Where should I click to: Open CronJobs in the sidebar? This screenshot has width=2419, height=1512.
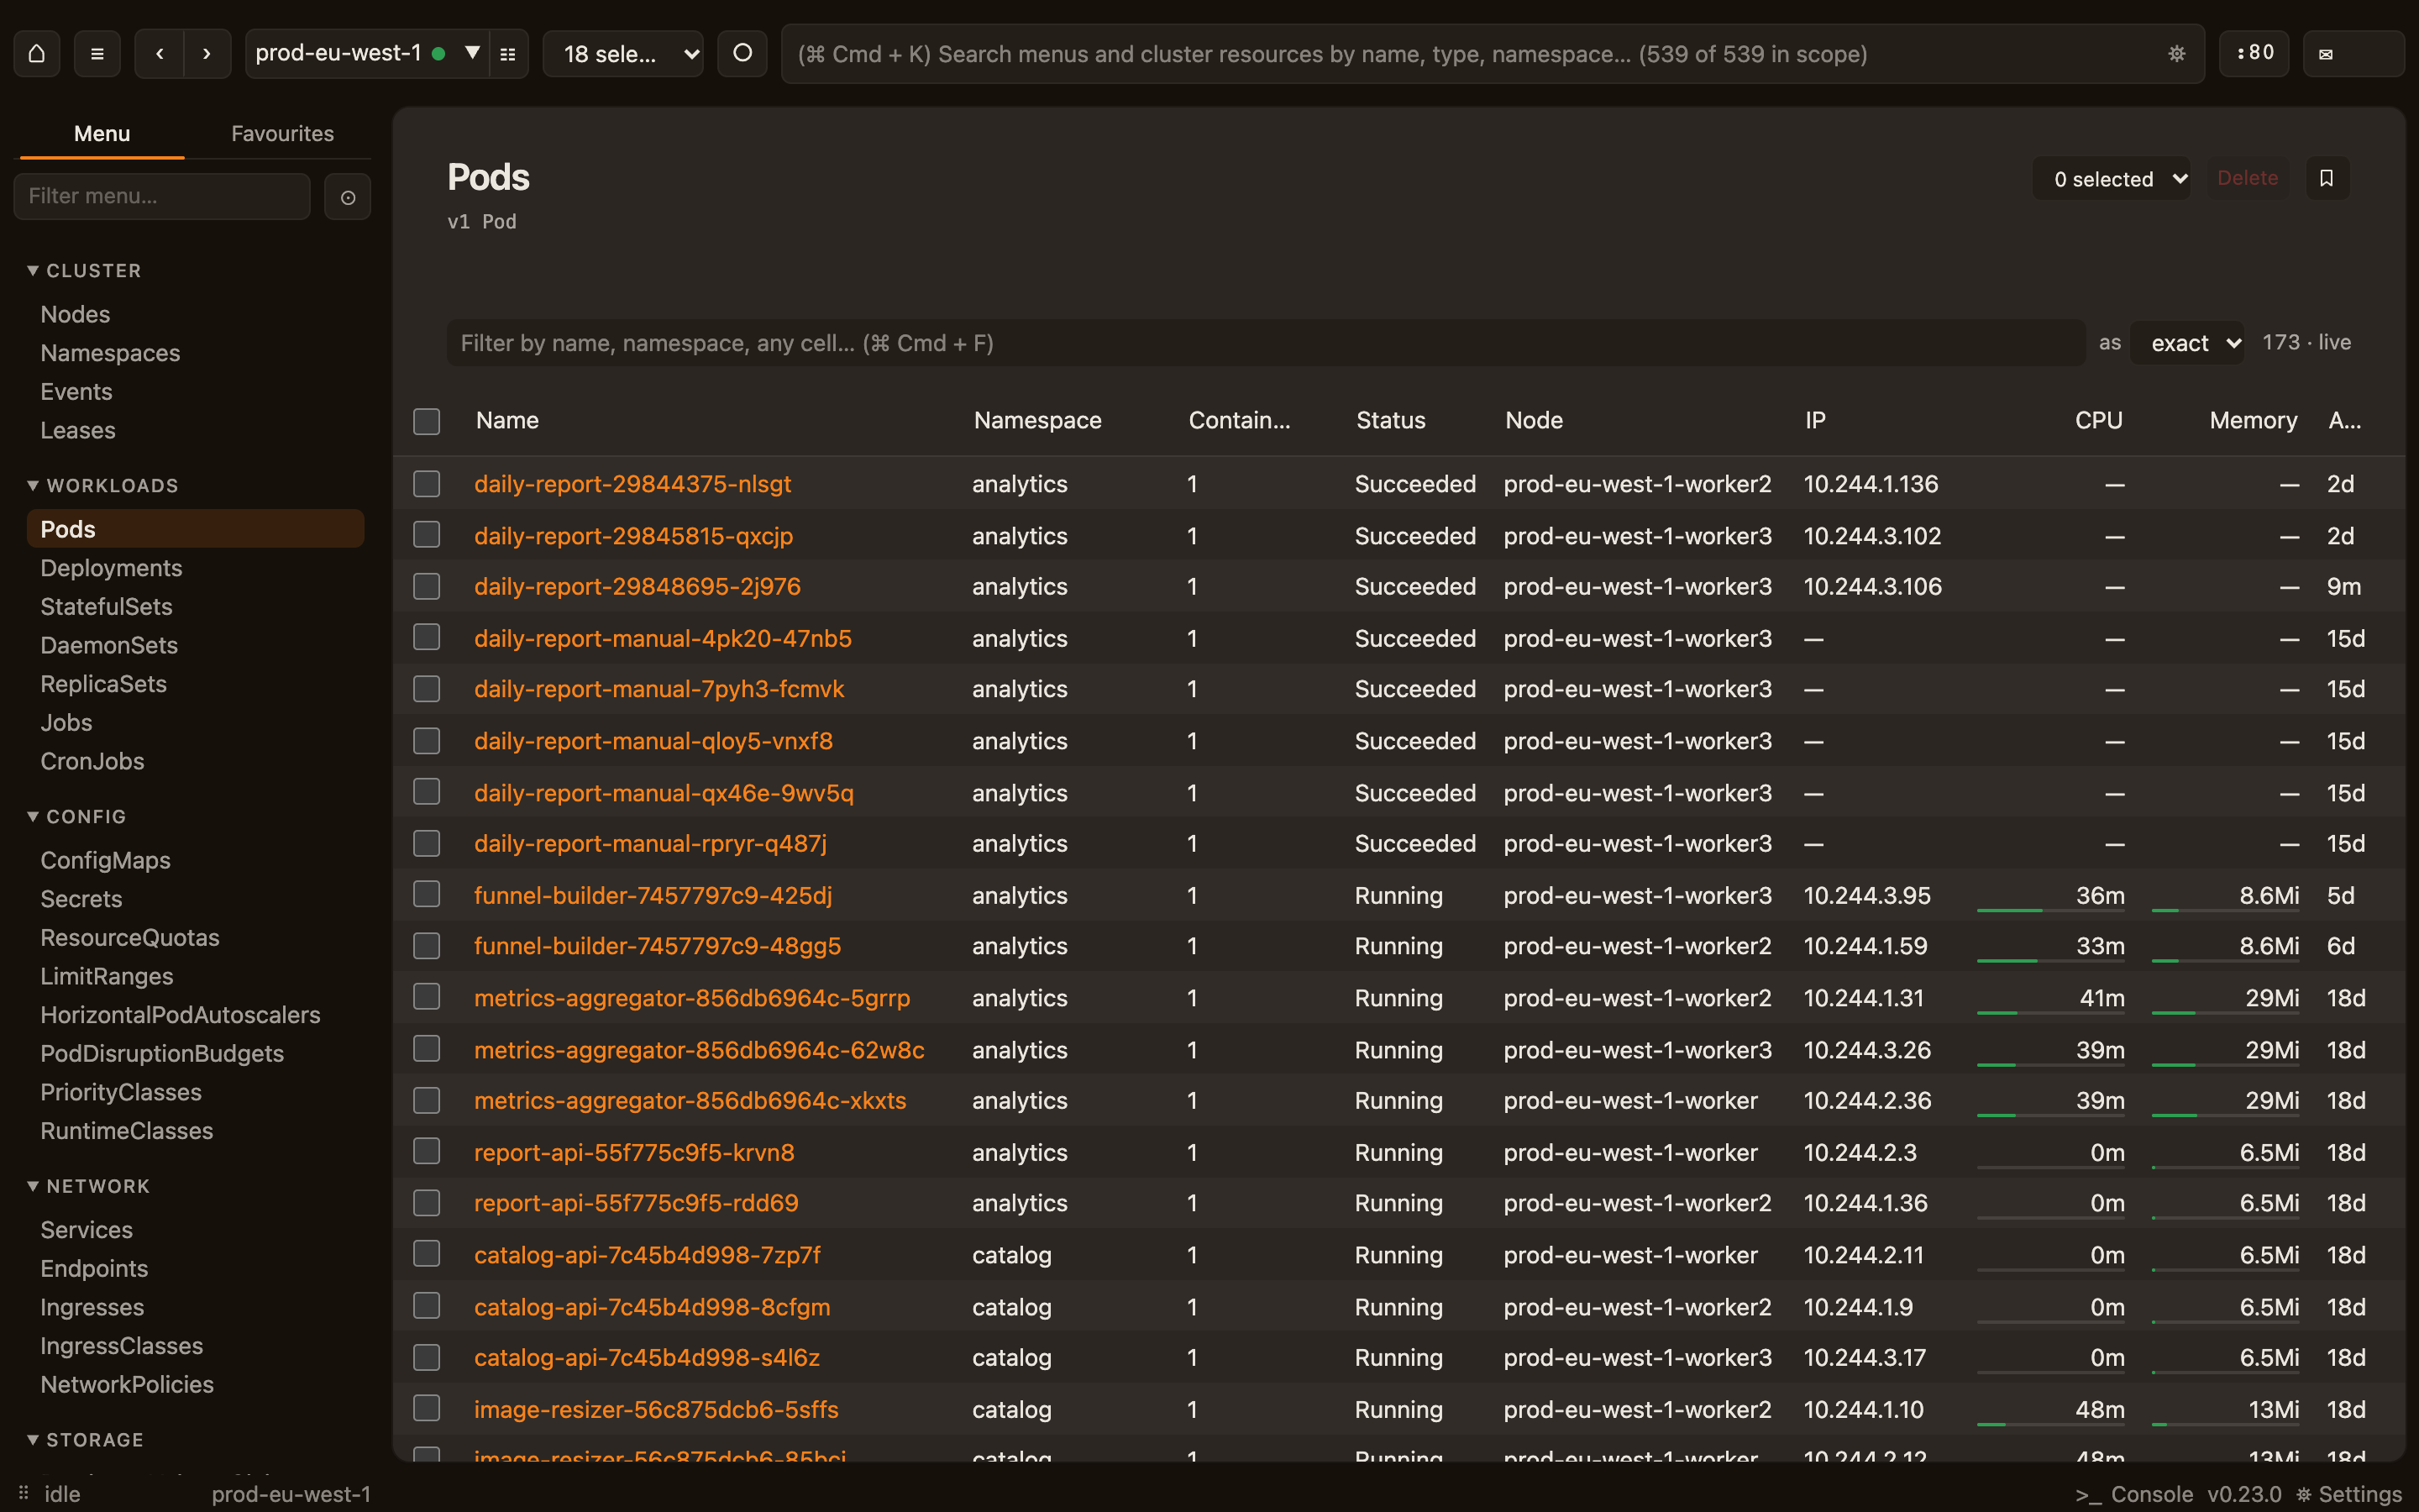pyautogui.click(x=92, y=761)
